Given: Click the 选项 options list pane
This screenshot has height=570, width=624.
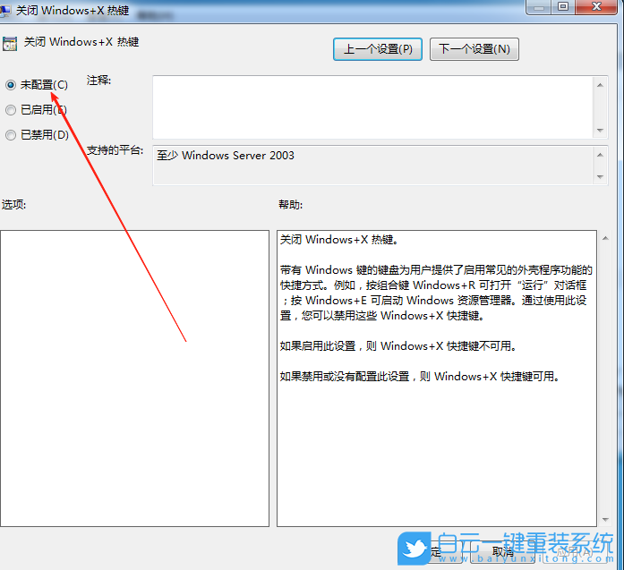Looking at the screenshot, I should tap(134, 379).
